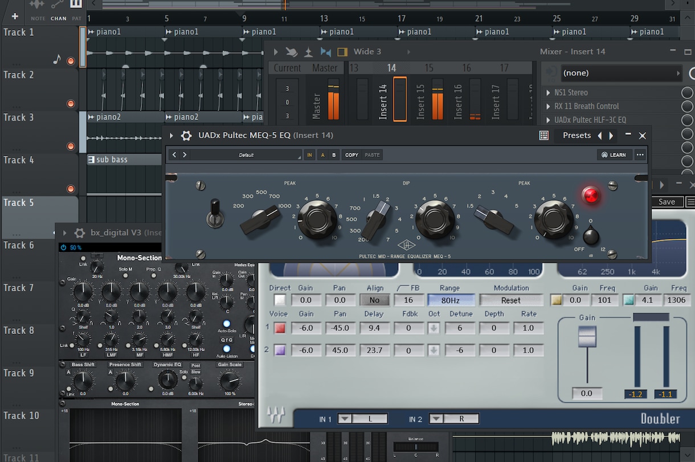Viewport: 695px width, 462px height.
Task: Expand UADx Pultec HLF-3C EQ slot arrow
Action: [547, 120]
